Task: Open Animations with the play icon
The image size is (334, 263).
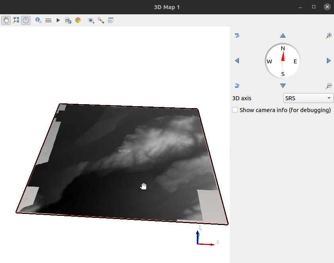Action: tap(58, 20)
